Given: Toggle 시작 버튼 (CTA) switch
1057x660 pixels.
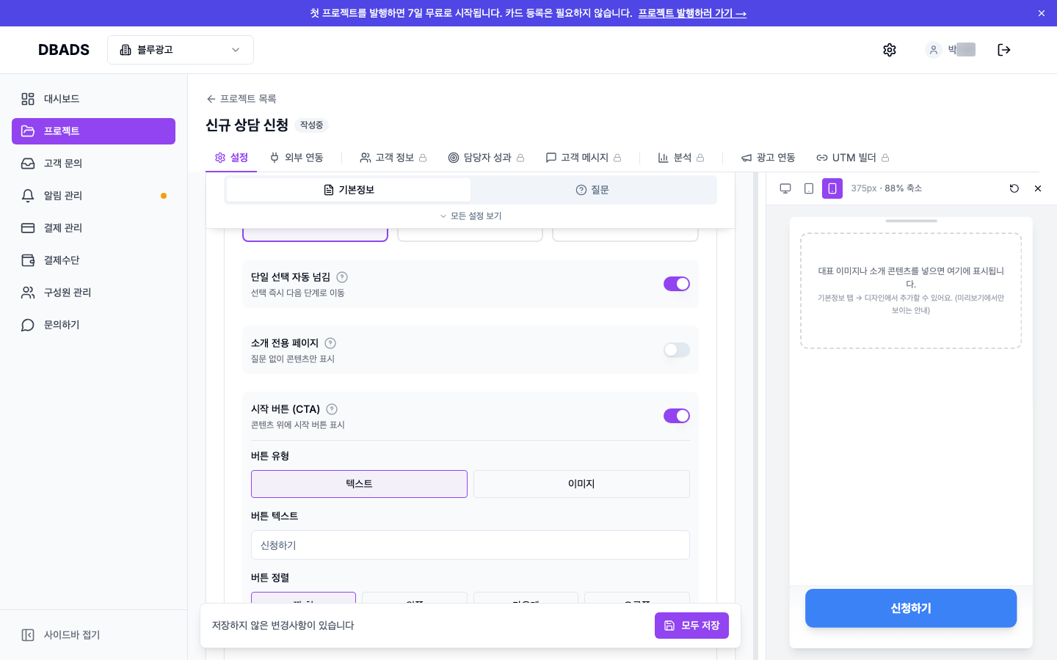Looking at the screenshot, I should (x=677, y=416).
